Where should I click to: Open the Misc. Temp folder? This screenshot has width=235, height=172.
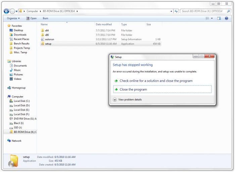click(x=20, y=52)
